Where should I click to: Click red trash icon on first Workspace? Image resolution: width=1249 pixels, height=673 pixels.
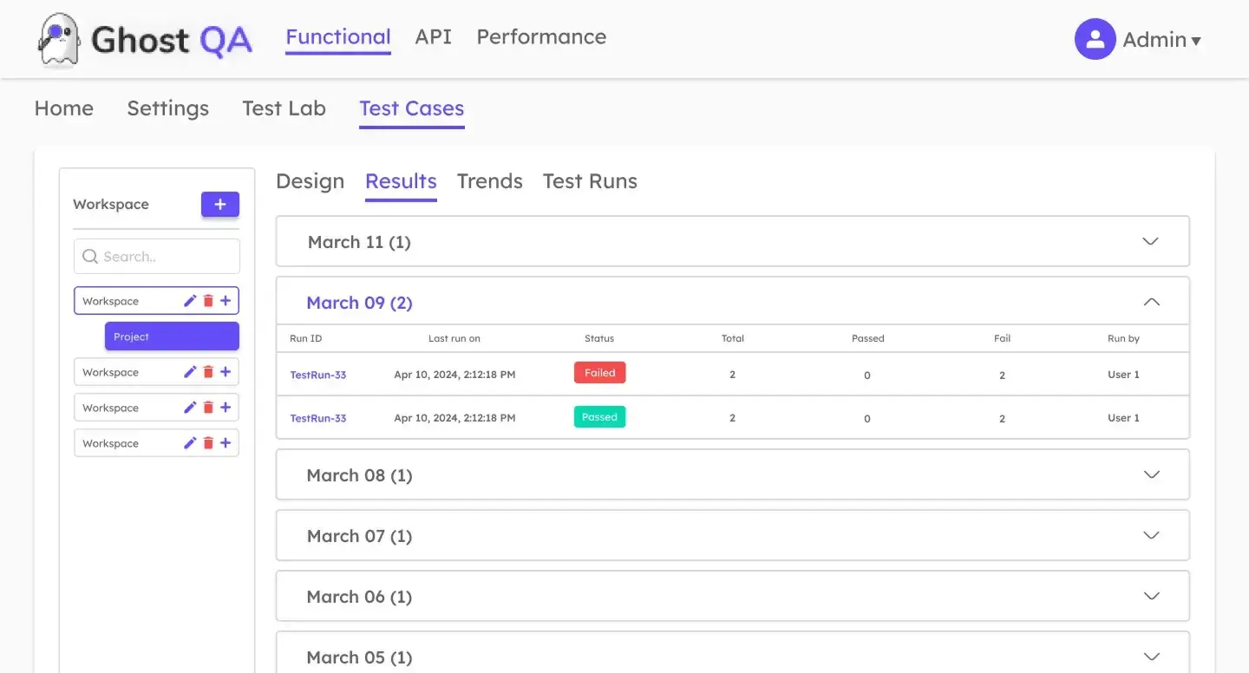click(208, 301)
